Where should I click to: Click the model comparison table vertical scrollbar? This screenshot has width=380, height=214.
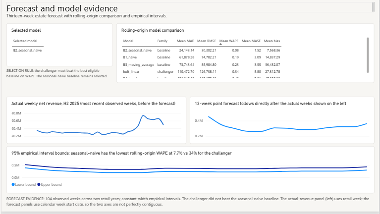click(x=368, y=55)
